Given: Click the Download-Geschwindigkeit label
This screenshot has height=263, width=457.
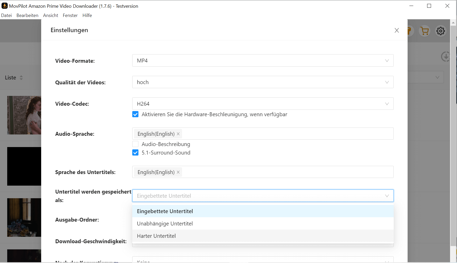Looking at the screenshot, I should click(91, 241).
